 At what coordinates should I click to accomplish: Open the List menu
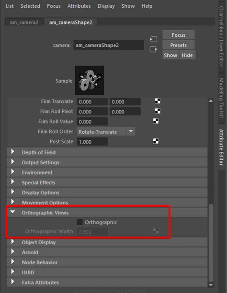[x=10, y=6]
